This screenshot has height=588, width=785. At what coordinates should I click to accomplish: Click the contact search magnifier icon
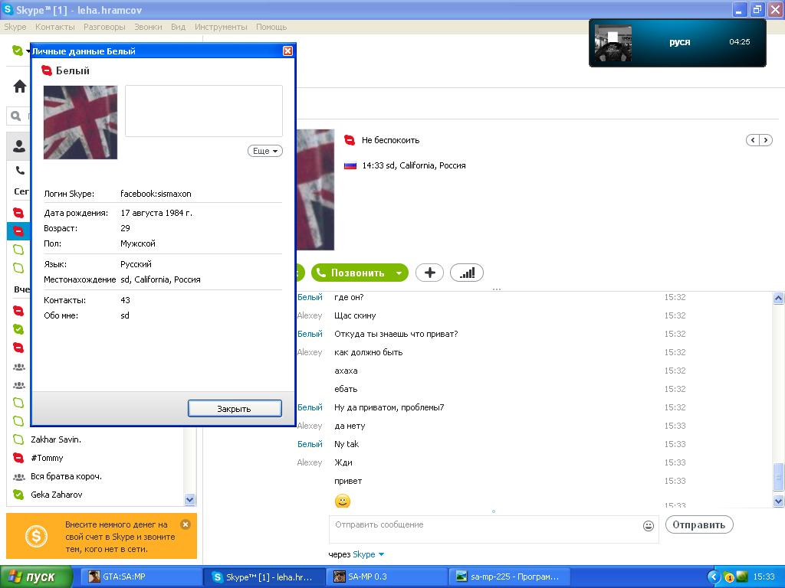pyautogui.click(x=16, y=116)
